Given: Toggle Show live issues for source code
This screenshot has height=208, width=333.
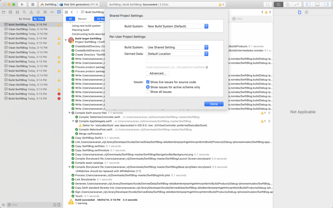Looking at the screenshot, I should coord(148,82).
